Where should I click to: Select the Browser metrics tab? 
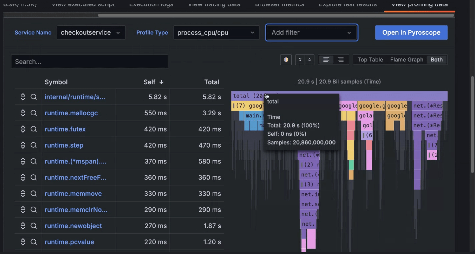[280, 4]
